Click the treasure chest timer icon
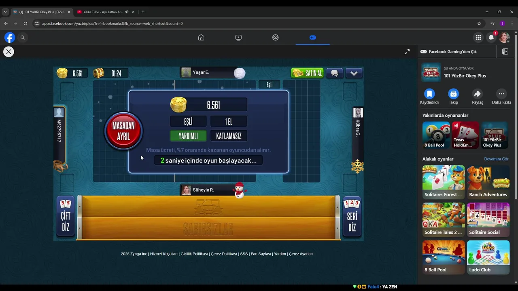This screenshot has width=518, height=291. [99, 73]
